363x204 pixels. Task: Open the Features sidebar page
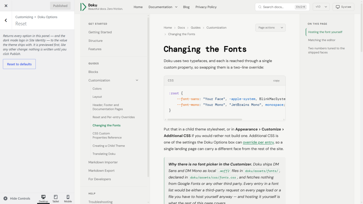point(95,49)
